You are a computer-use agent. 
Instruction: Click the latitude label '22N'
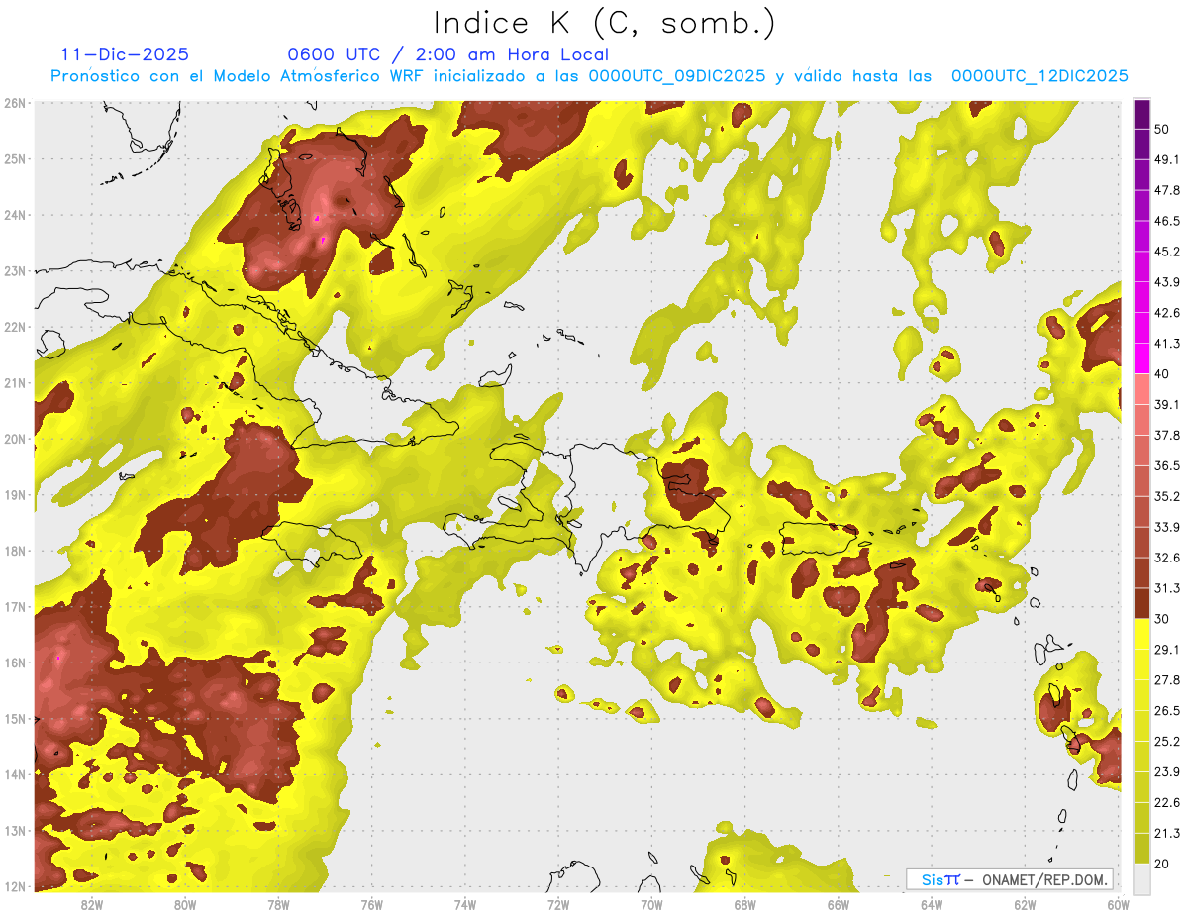(x=15, y=327)
